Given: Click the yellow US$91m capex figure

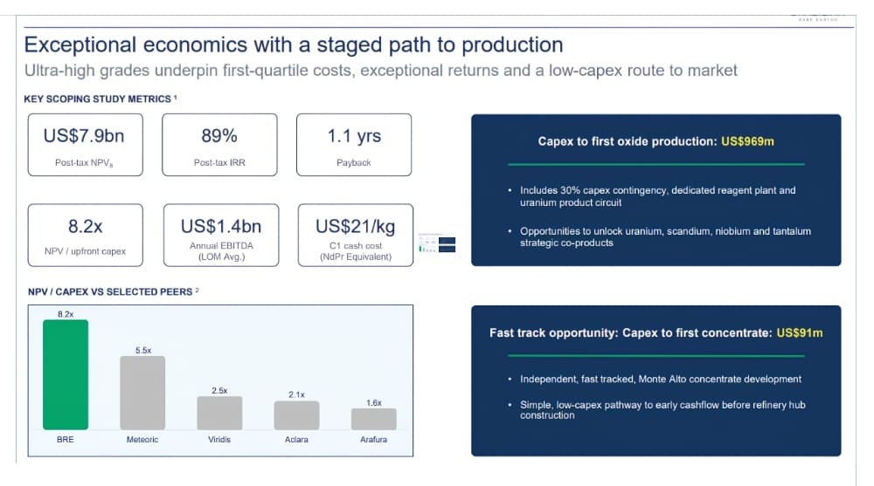Looking at the screenshot, I should coord(800,333).
